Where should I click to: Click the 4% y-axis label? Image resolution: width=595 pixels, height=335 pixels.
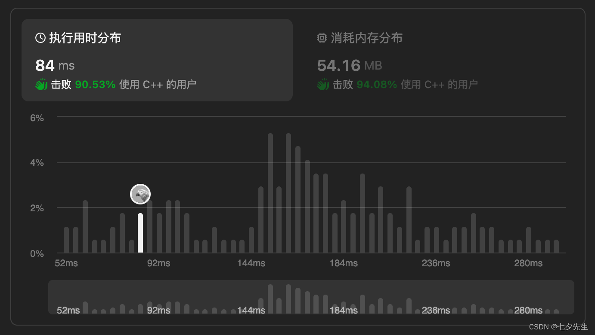(37, 163)
